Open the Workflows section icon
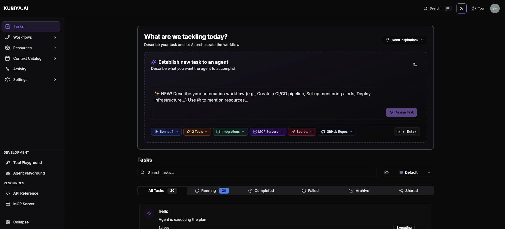The height and width of the screenshot is (229, 505). (7, 37)
